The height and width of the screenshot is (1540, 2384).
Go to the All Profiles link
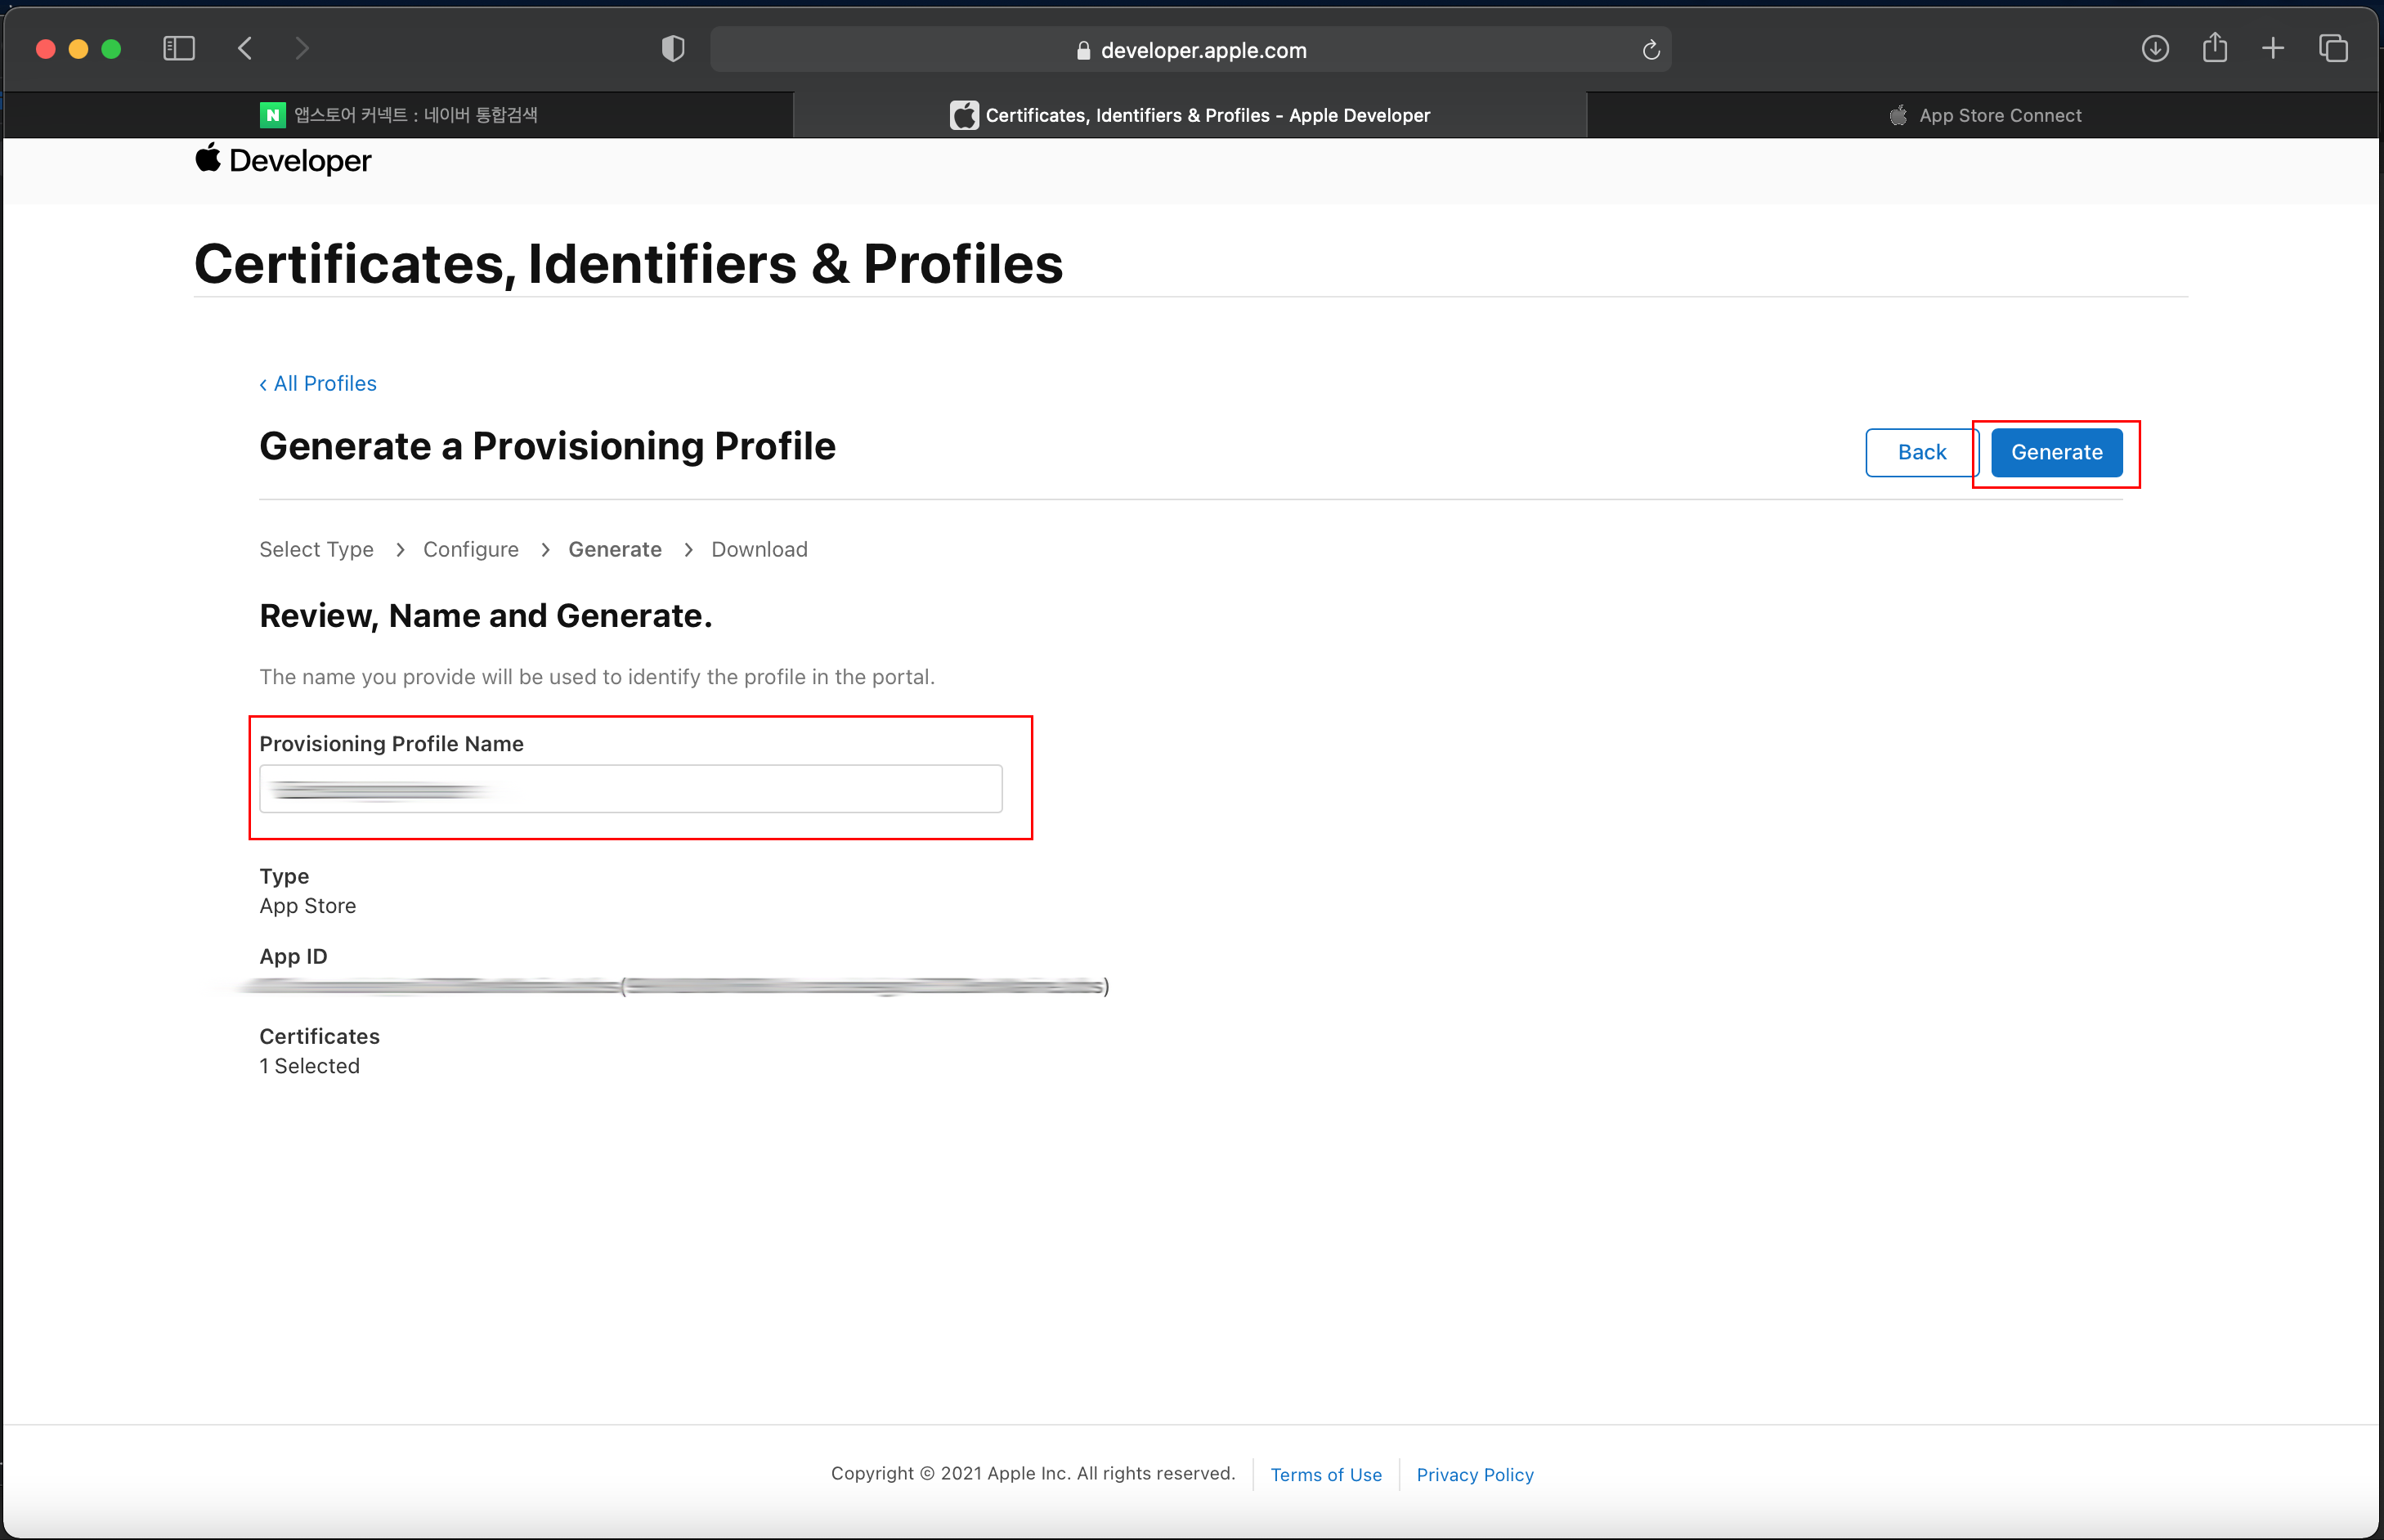[x=318, y=384]
